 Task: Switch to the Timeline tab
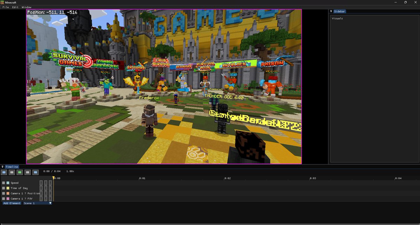tap(12, 167)
